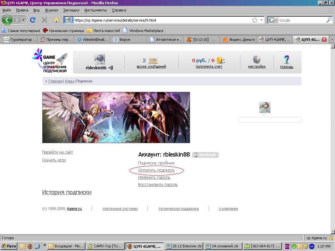Click the Оплатить подписку link
This screenshot has width=335, height=251.
pos(156,170)
